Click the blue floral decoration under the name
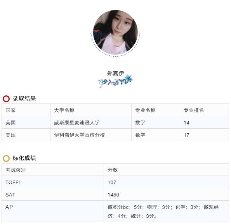Screen dimensions: 231x224 tap(116, 81)
